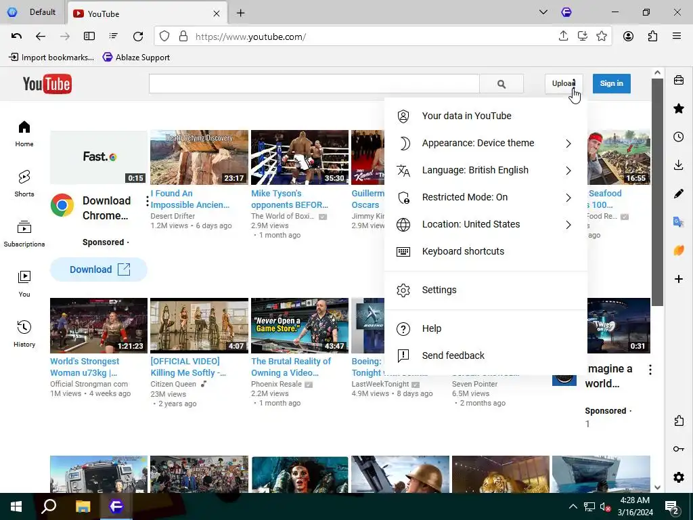Open History in the sidebar
The image size is (693, 520).
(24, 334)
